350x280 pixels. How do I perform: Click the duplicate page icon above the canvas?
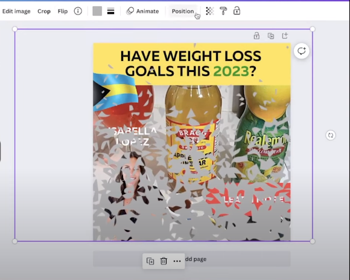(x=271, y=36)
